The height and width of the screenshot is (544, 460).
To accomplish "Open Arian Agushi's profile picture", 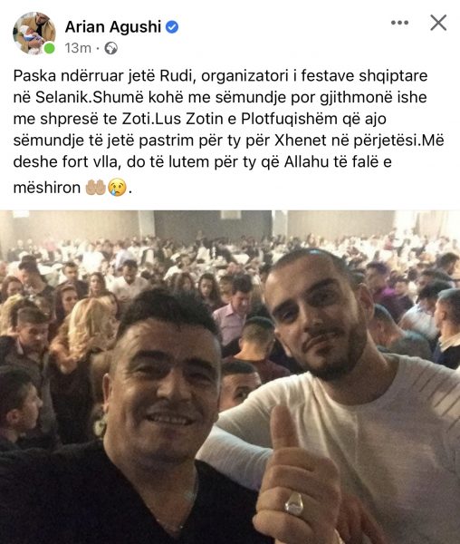I will 34,33.
